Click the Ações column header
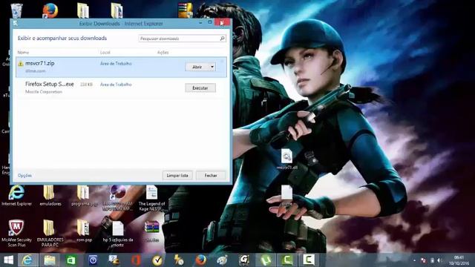The width and height of the screenshot is (475, 267). (x=163, y=53)
